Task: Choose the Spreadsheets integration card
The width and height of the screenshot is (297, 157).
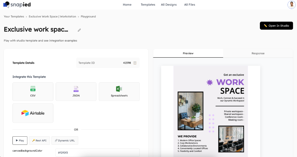Action: click(x=119, y=92)
